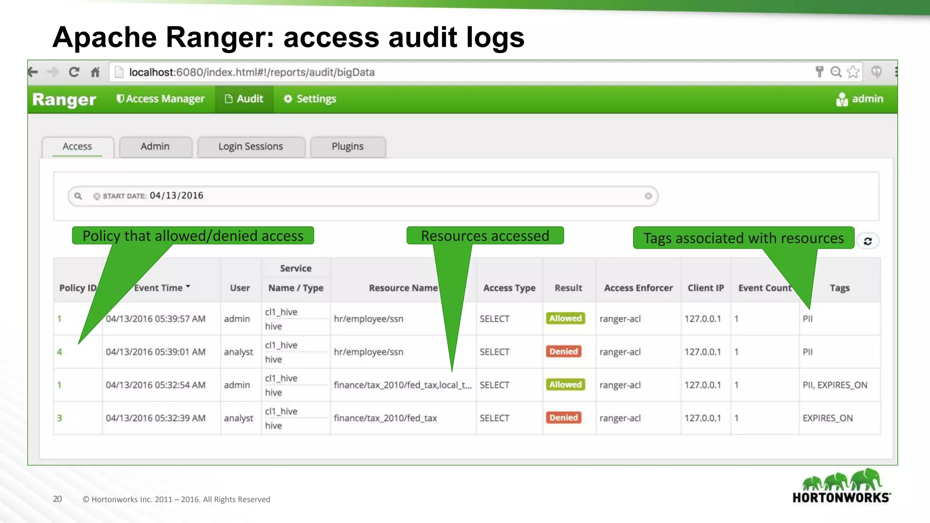Screen dimensions: 930x523
Task: Open the Settings menu
Action: [310, 99]
